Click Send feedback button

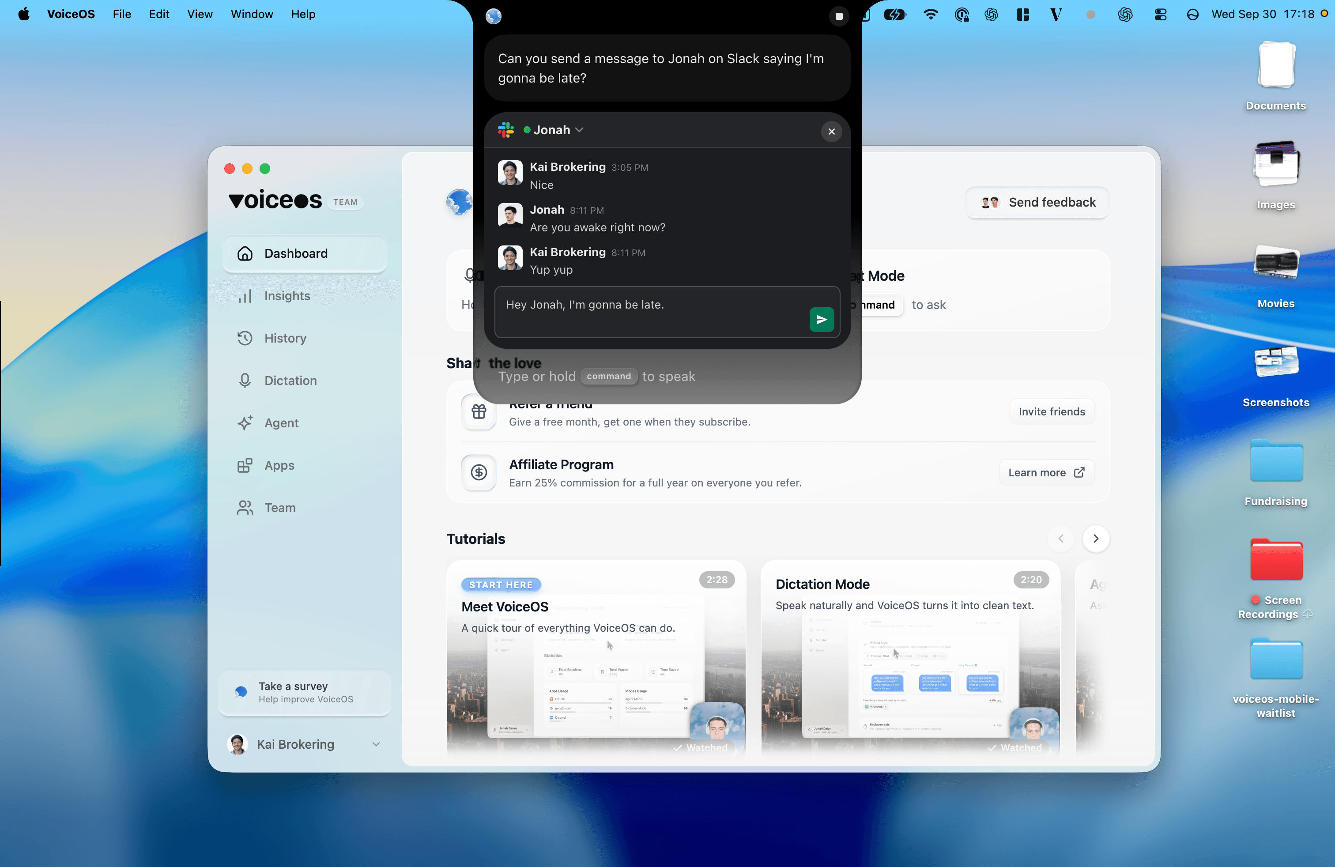(x=1037, y=202)
